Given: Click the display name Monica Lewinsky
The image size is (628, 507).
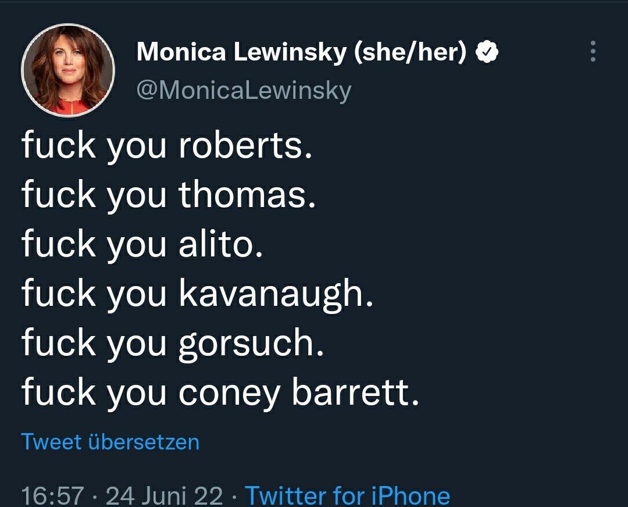Looking at the screenshot, I should point(241,53).
